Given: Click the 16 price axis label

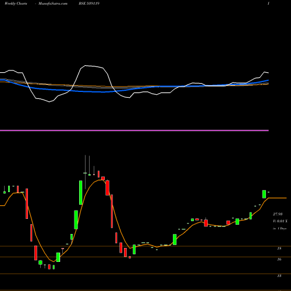Looking at the screenshot, I should click(x=279, y=259).
